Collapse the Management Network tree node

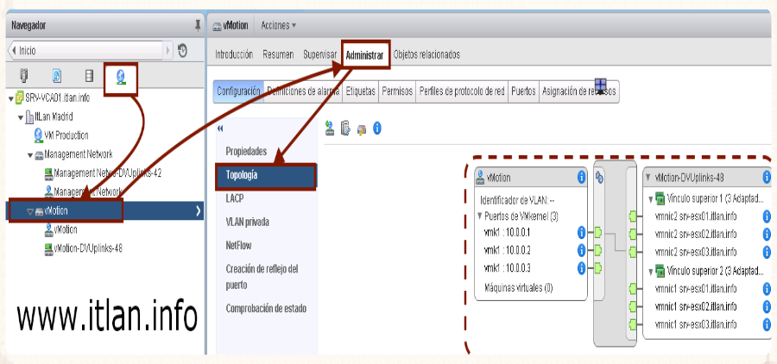click(x=29, y=154)
